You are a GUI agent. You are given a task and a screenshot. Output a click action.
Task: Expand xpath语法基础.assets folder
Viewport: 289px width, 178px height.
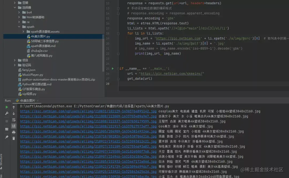pyautogui.click(x=23, y=31)
